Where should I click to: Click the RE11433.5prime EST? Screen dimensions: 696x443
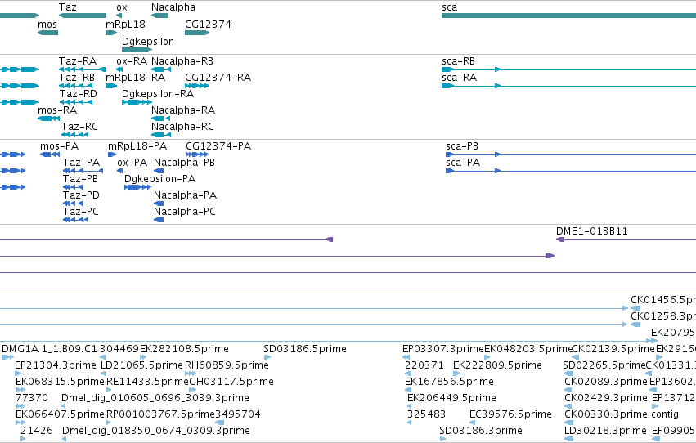(110, 390)
